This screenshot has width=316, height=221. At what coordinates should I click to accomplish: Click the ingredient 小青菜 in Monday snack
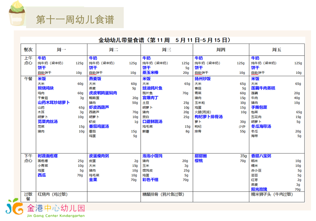point(43,165)
